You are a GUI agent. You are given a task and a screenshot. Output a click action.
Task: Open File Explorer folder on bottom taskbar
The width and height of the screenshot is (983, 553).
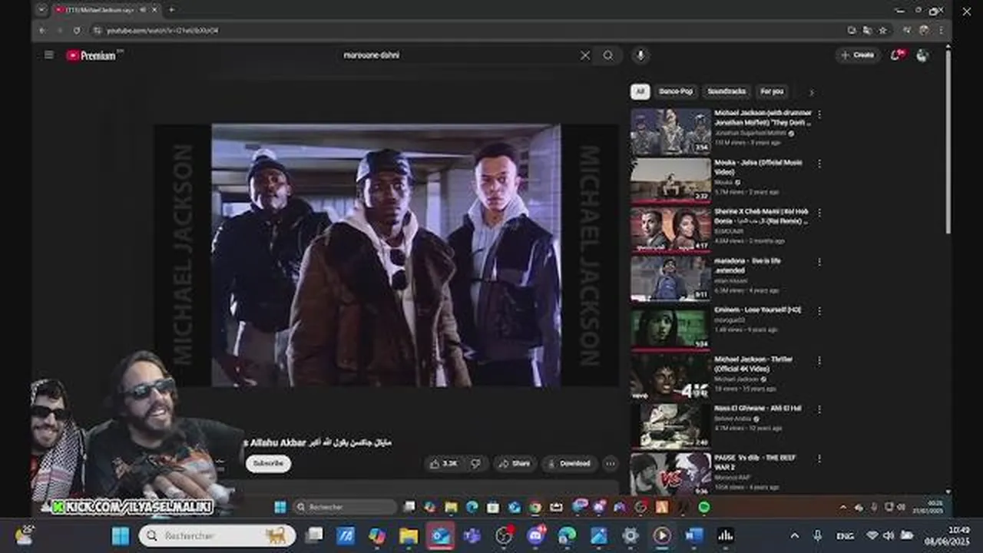(409, 535)
